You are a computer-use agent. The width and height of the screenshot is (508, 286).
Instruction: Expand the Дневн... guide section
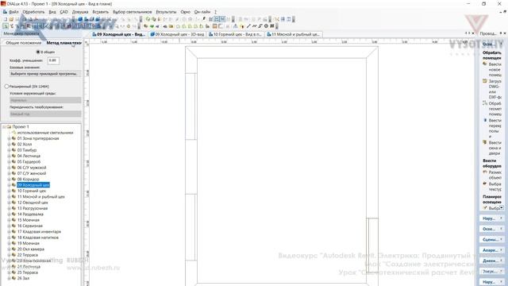491,261
